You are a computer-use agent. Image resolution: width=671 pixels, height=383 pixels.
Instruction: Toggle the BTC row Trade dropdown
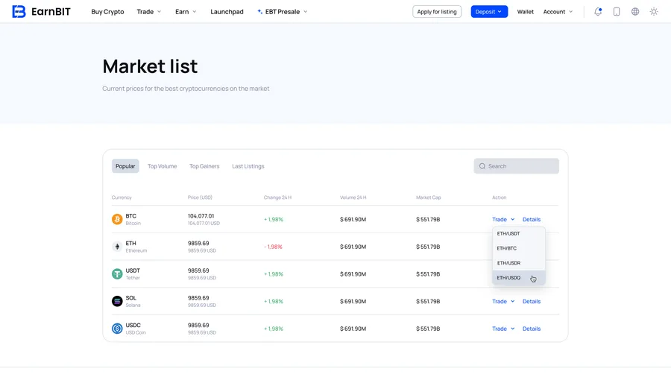503,219
